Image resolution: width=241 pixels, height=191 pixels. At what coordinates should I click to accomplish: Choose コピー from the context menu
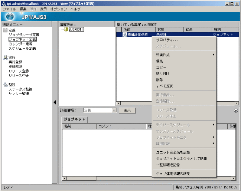(x=184, y=67)
